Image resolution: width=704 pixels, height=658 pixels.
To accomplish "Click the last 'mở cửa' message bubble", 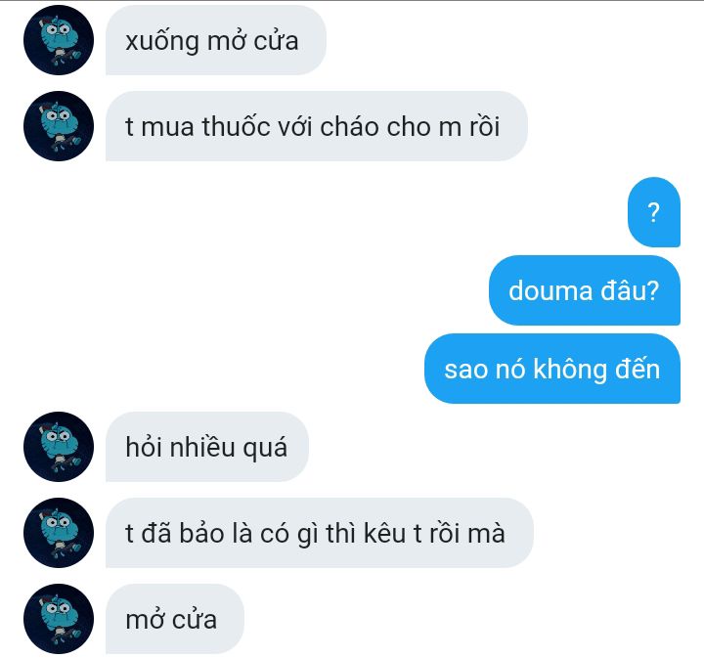I will click(x=175, y=619).
